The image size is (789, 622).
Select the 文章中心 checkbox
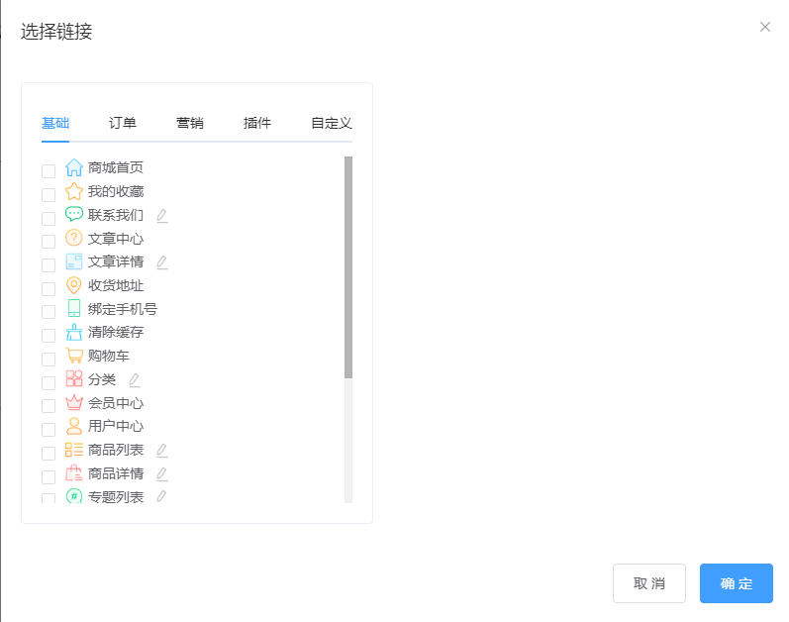click(x=49, y=242)
